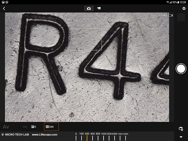Set ISO to 12800 on the scale
This screenshot has height=141, width=188.
coord(120,137)
